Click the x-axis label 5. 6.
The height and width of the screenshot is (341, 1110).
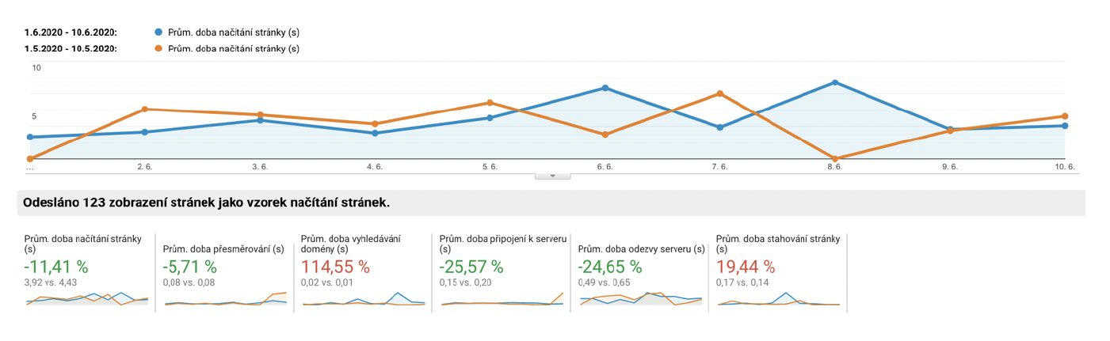(x=490, y=167)
